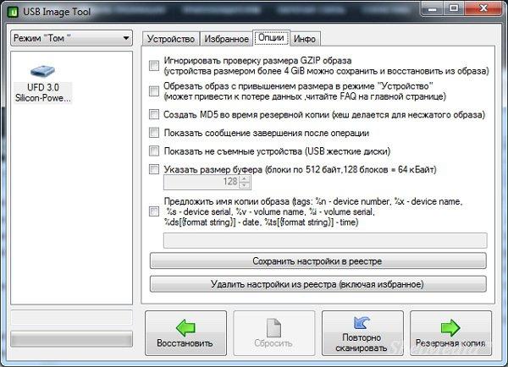Click the Повторно сканировать rescan button

click(362, 333)
